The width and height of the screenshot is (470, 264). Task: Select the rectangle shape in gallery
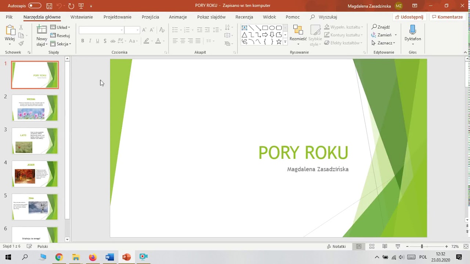click(265, 28)
